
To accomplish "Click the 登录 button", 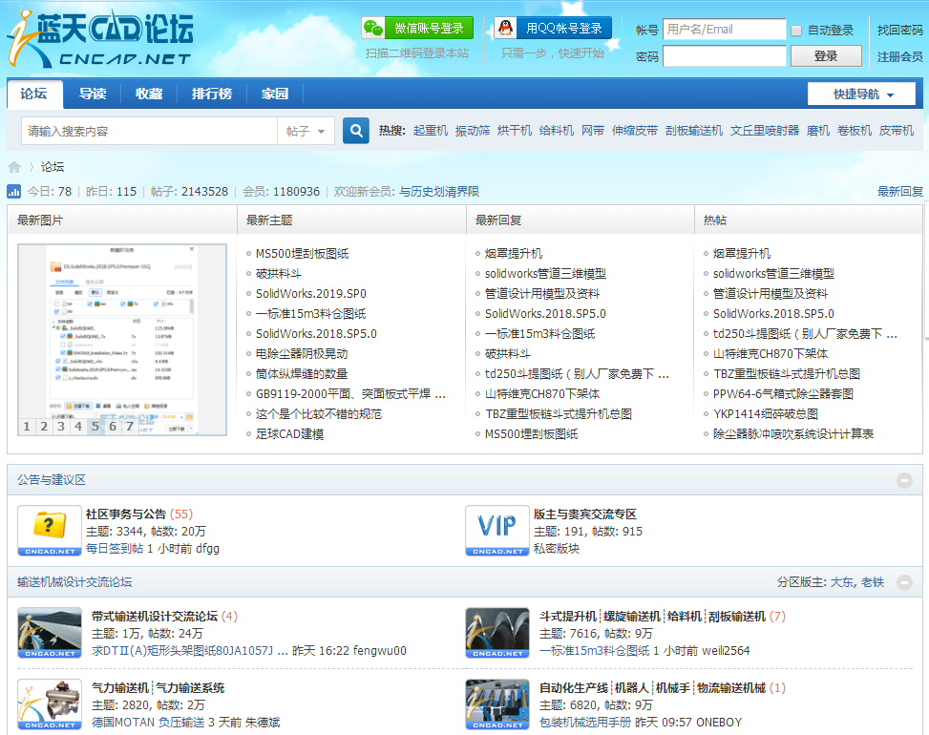I will pyautogui.click(x=826, y=56).
